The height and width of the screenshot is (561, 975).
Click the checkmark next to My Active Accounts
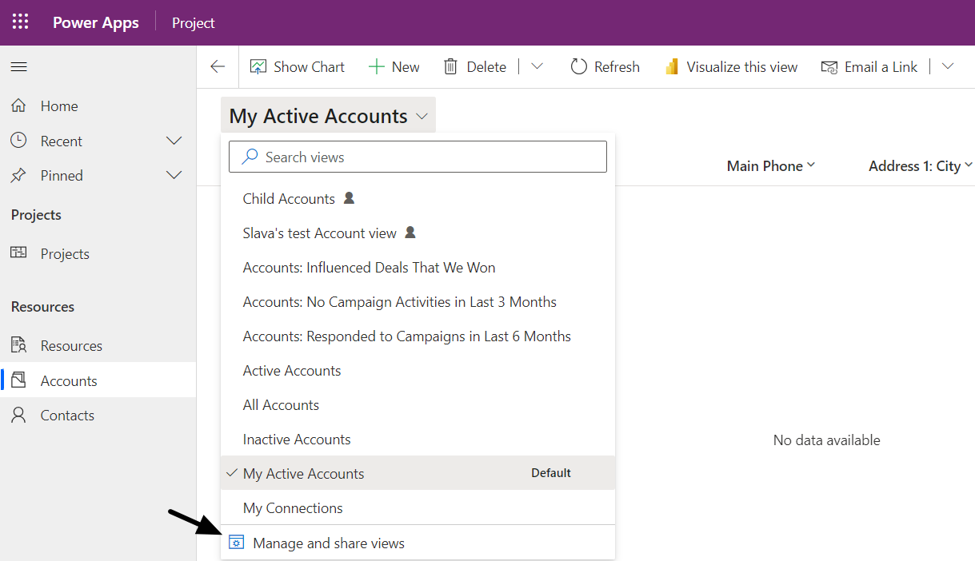tap(232, 473)
